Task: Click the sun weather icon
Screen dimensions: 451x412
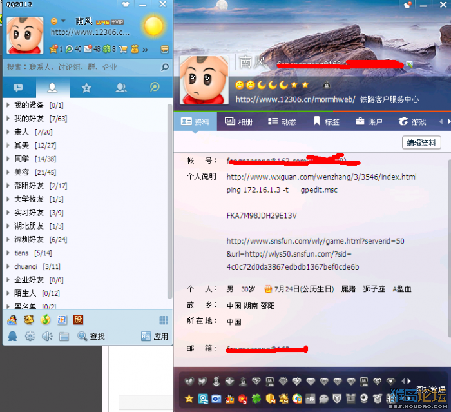Action: (x=154, y=26)
